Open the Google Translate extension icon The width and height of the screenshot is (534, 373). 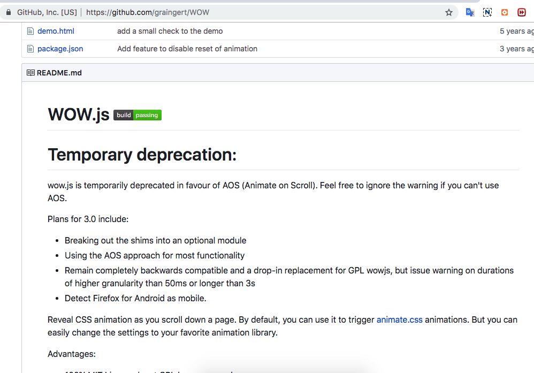coord(470,13)
